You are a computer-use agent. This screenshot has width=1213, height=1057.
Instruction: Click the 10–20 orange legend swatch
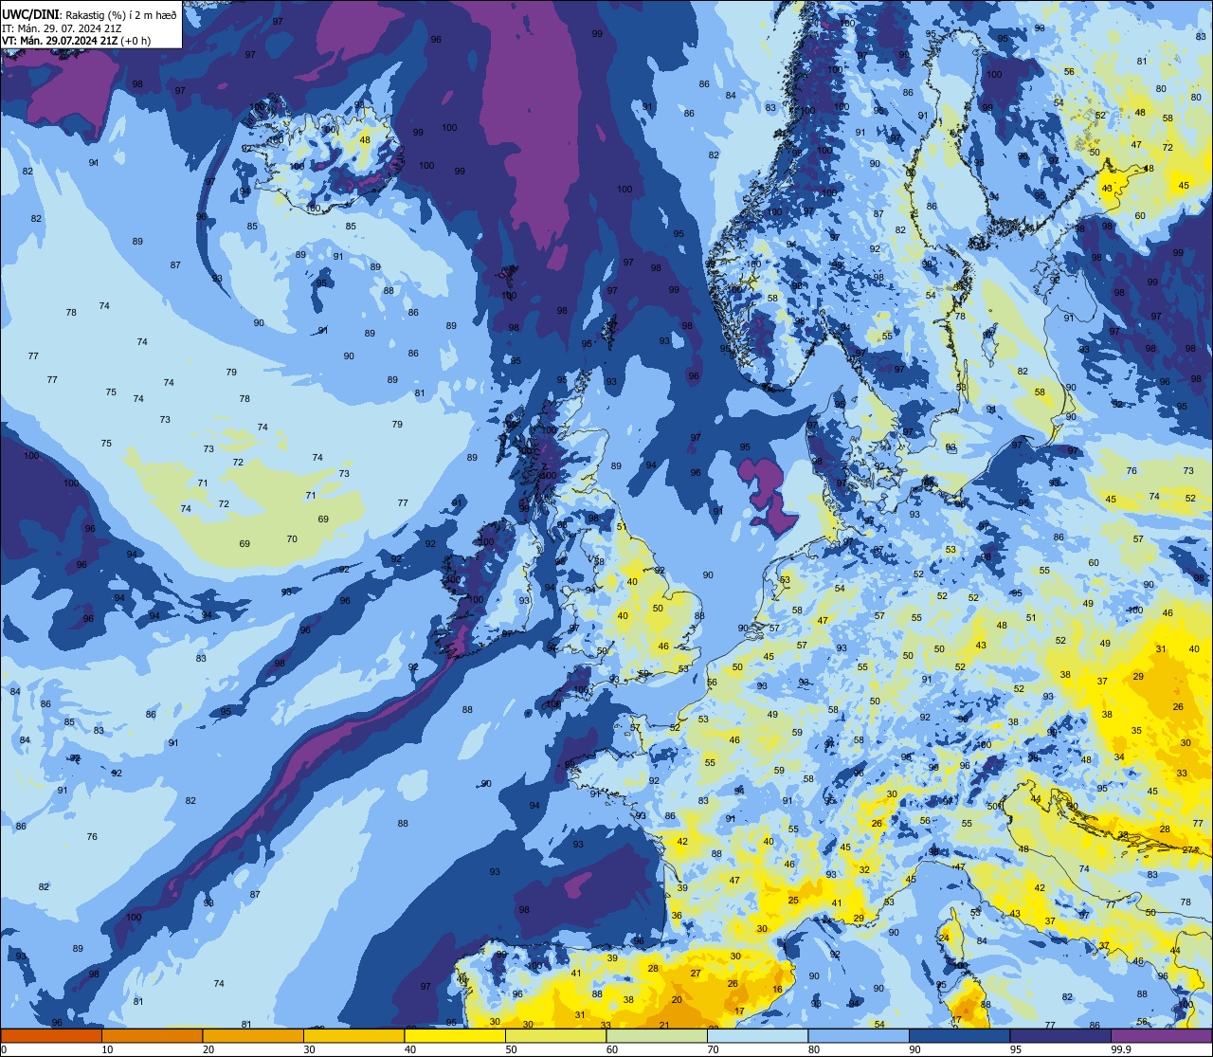click(x=152, y=1035)
